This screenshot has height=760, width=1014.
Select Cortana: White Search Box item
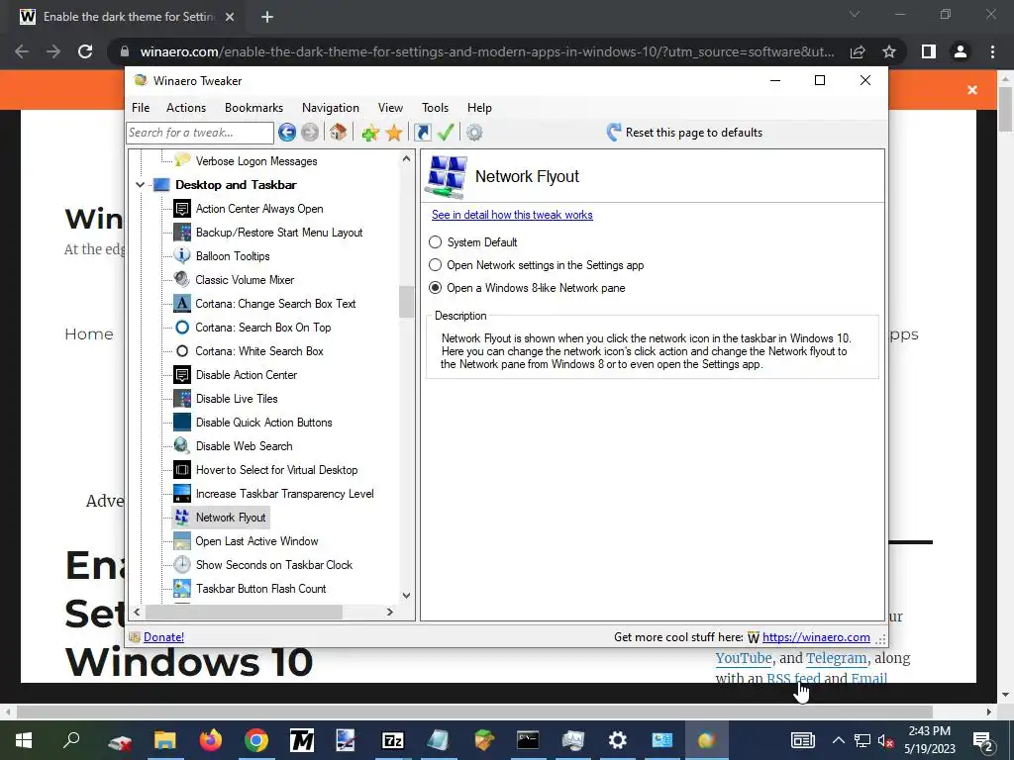(x=259, y=351)
